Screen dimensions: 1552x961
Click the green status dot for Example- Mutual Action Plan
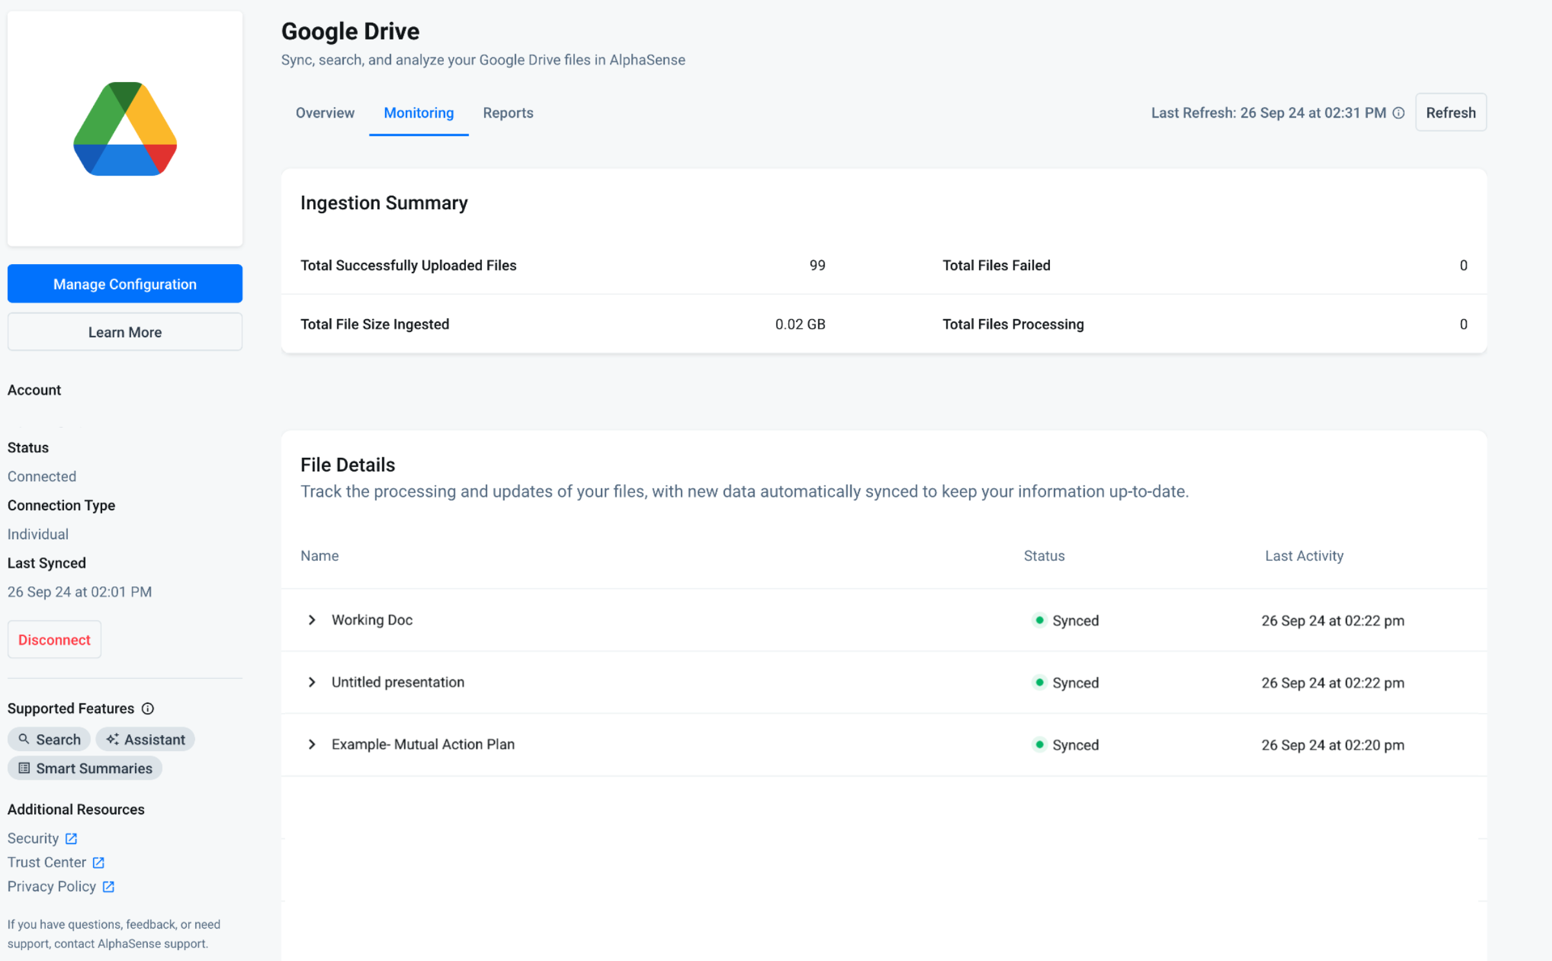pyautogui.click(x=1039, y=744)
